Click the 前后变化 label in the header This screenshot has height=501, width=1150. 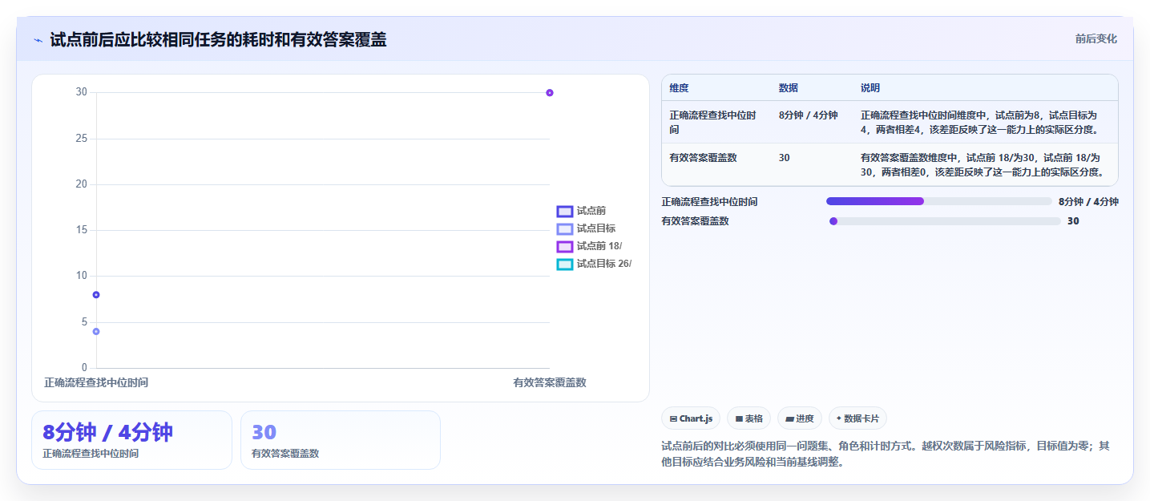[x=1096, y=38]
